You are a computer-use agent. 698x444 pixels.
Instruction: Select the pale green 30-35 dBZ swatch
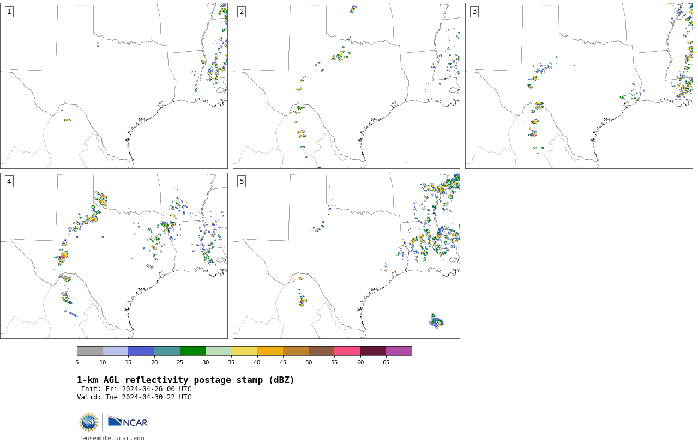(x=218, y=351)
